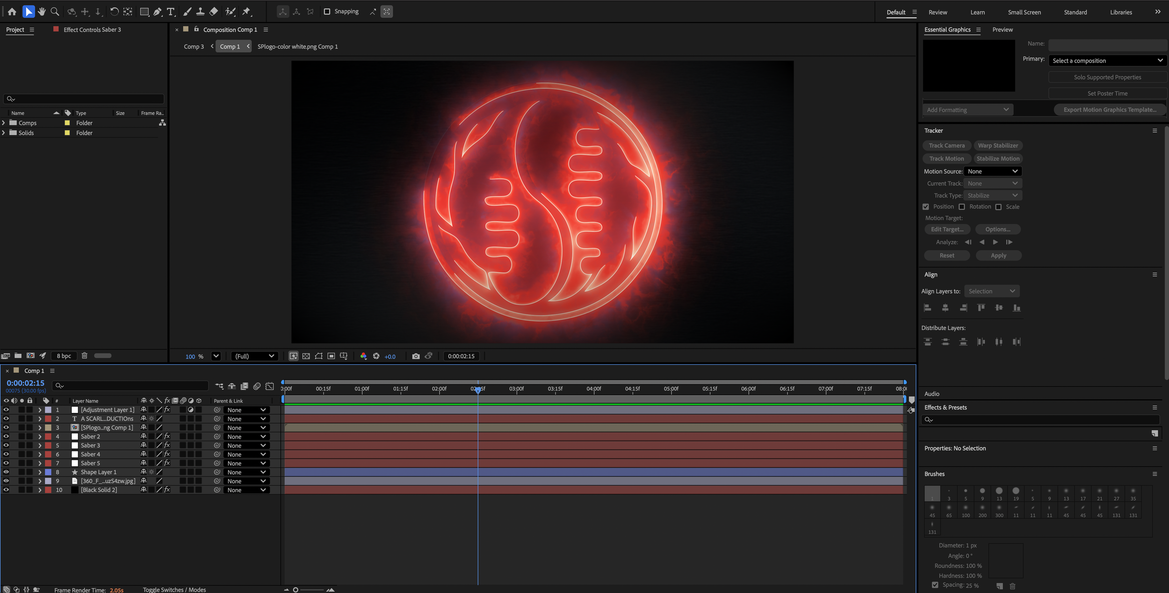Hide the Black Solid 2 layer
The width and height of the screenshot is (1169, 593).
click(x=6, y=490)
